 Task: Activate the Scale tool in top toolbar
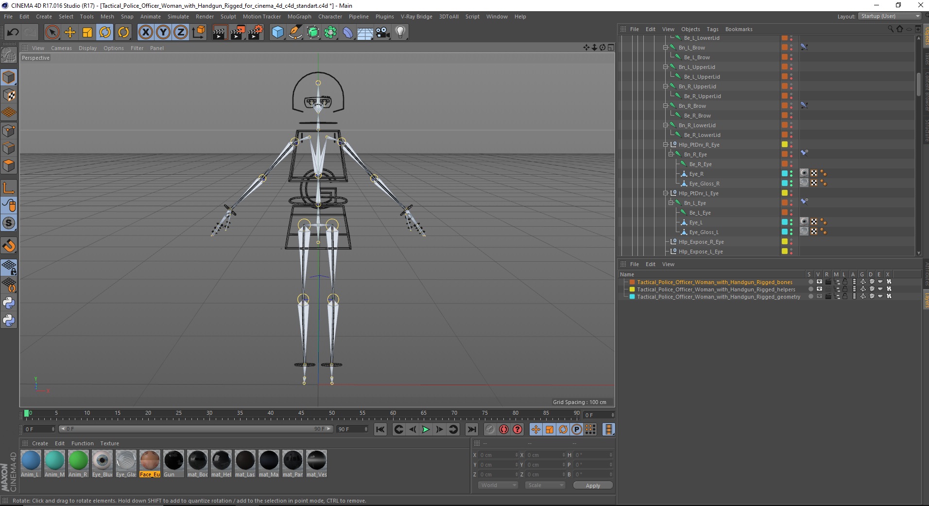[x=87, y=33]
